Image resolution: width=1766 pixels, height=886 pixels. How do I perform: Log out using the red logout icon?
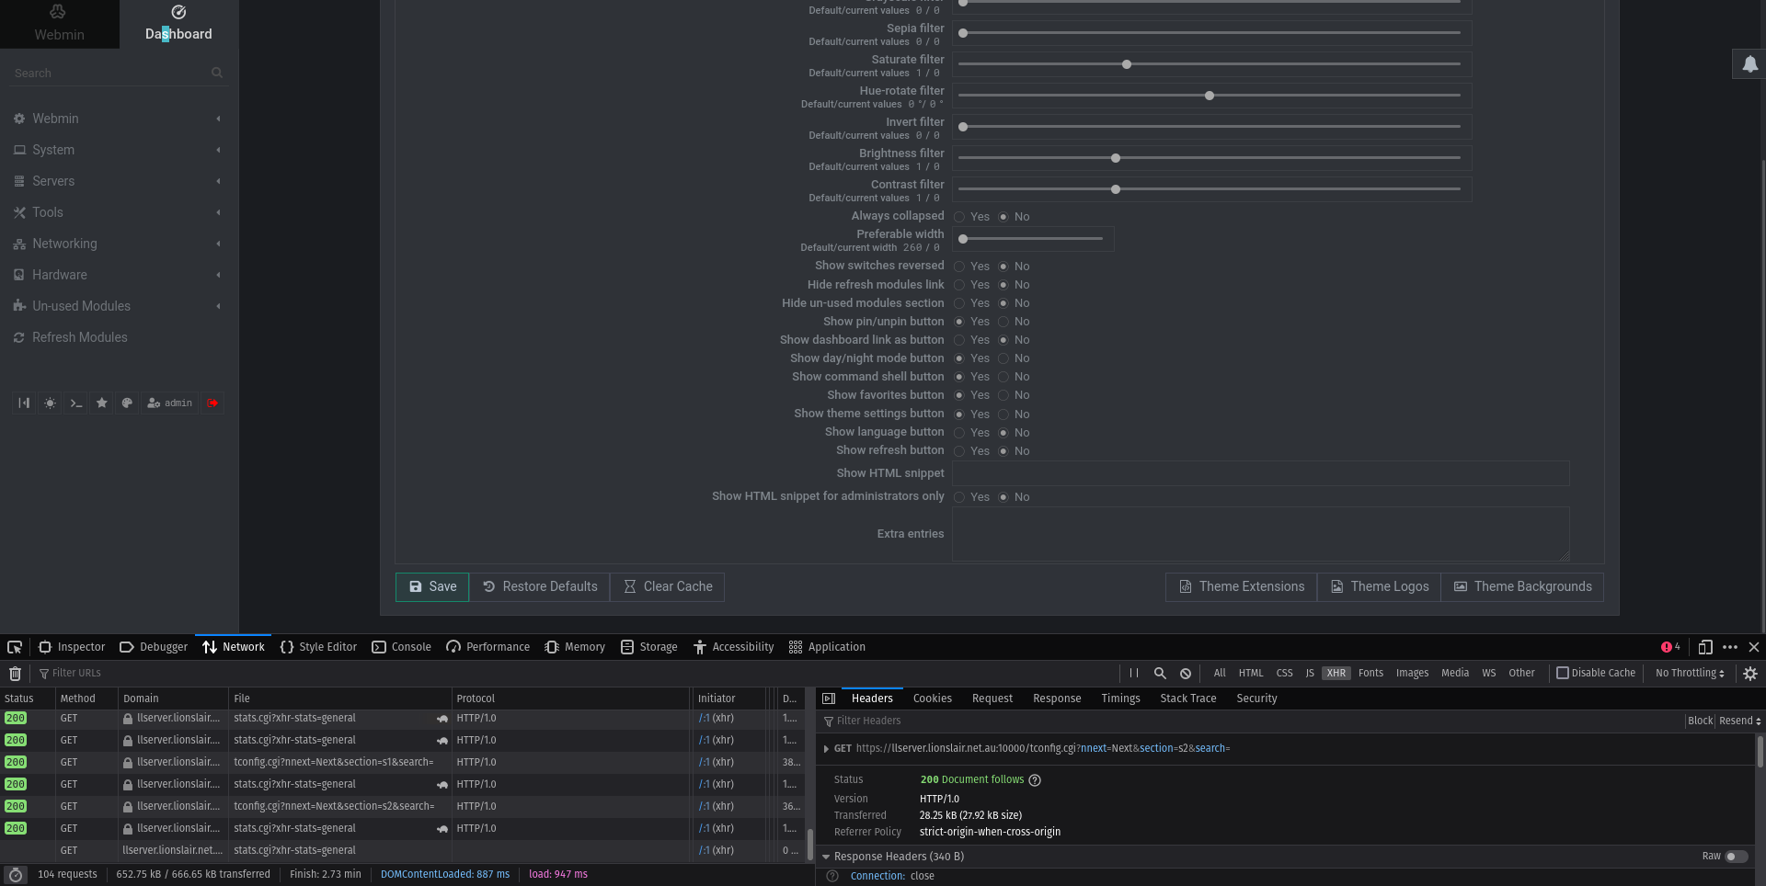[x=212, y=403]
